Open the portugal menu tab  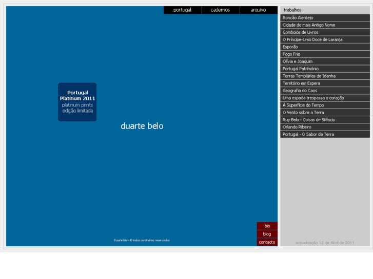pos(183,10)
